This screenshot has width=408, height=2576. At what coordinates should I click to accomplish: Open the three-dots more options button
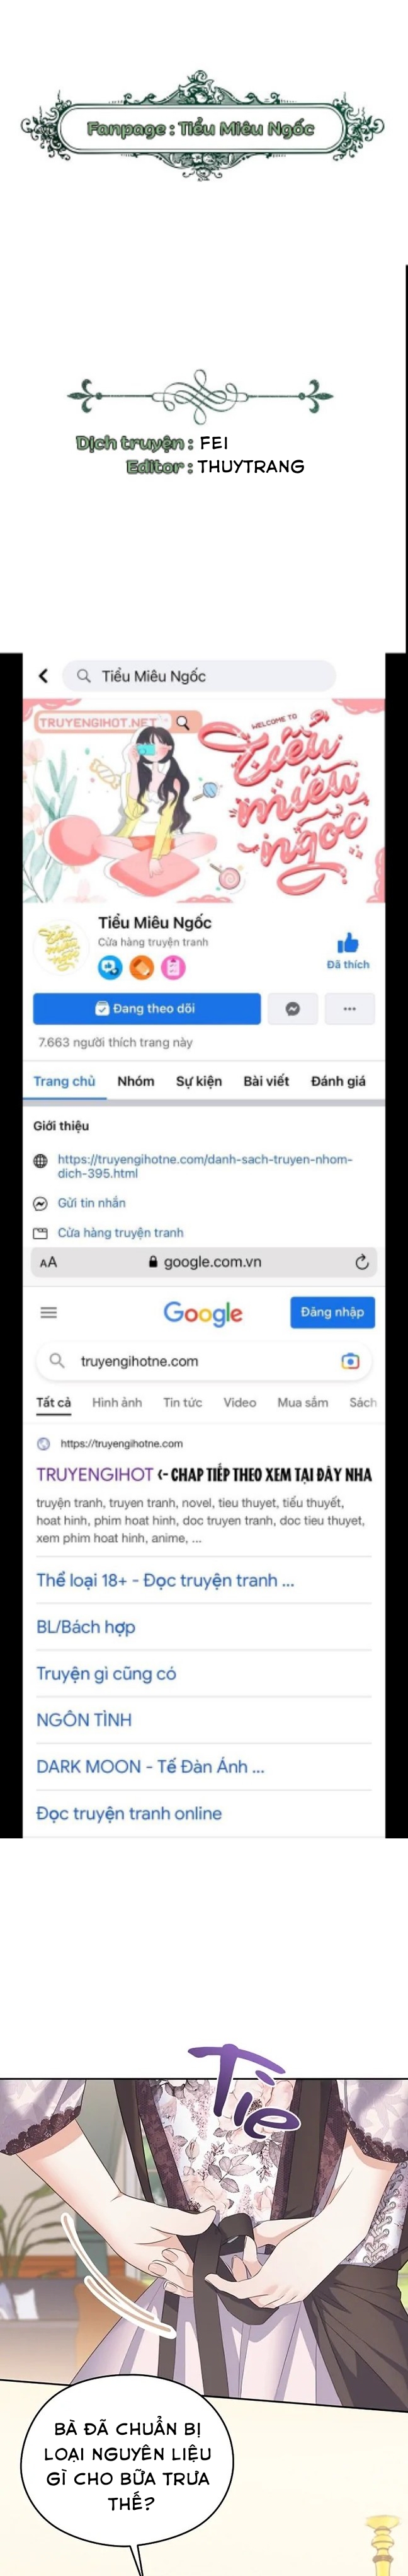point(349,1008)
